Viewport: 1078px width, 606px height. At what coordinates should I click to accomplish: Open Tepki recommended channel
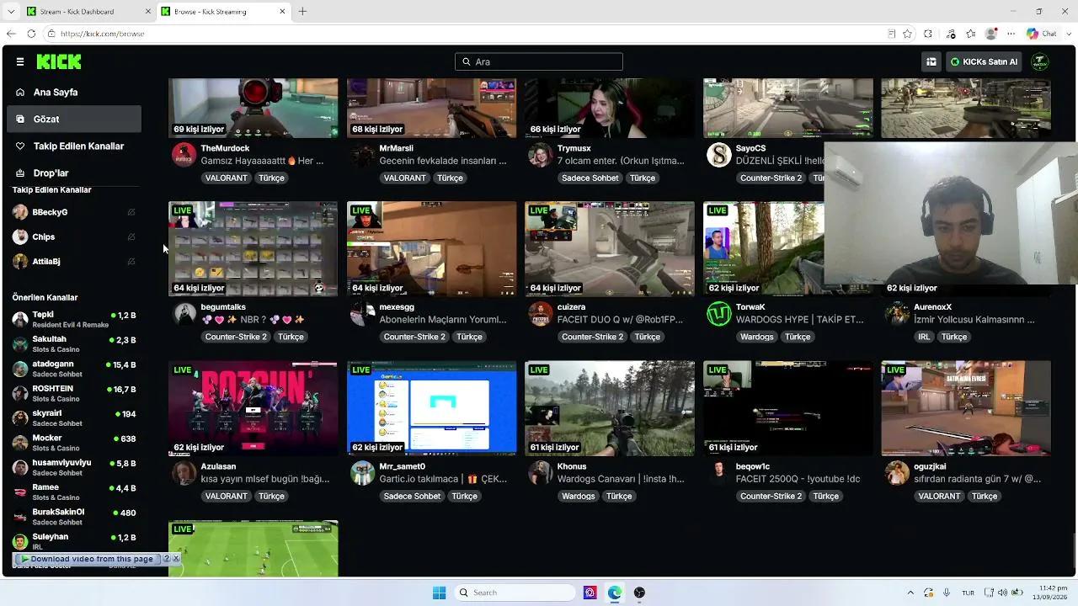(x=74, y=319)
